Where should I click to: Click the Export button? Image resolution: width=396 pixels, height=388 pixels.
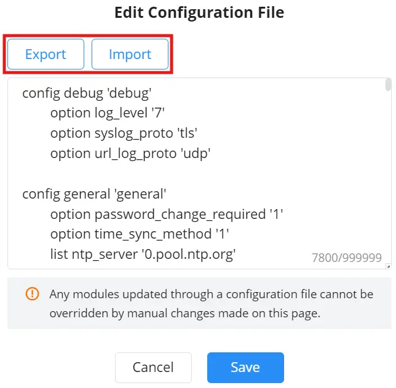(x=46, y=54)
